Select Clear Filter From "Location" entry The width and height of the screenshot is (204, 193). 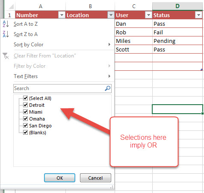[57, 56]
